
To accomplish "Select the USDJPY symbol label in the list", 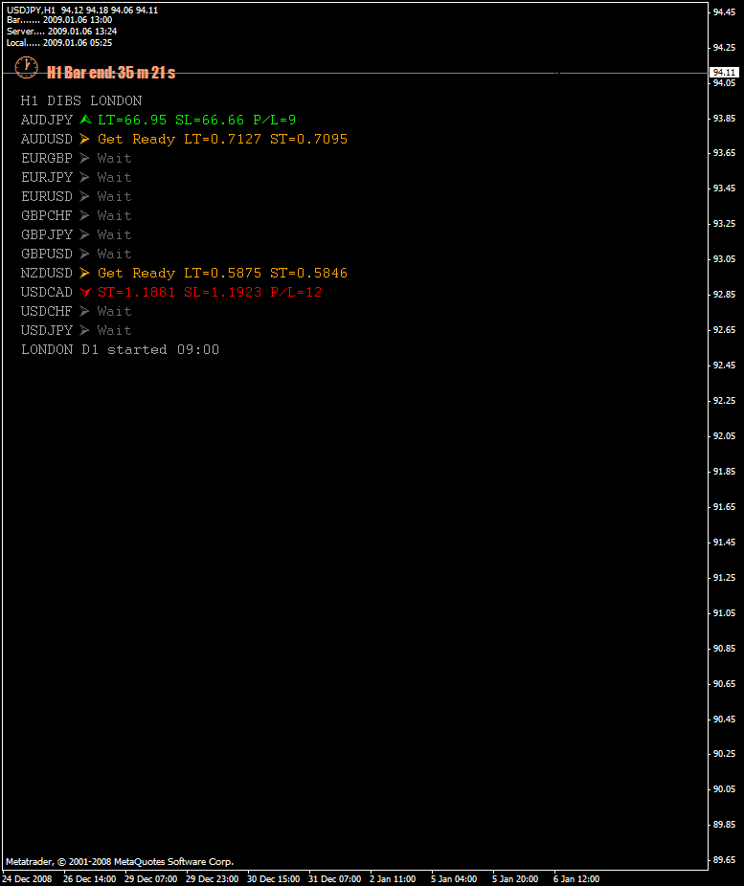I will (x=47, y=330).
